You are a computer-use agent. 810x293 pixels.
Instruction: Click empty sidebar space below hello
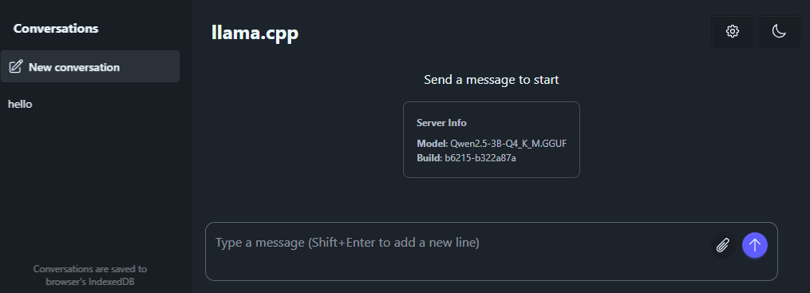[x=90, y=186]
